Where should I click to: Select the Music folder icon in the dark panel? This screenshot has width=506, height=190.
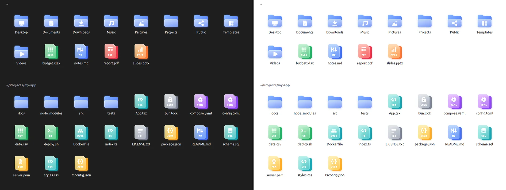coord(111,21)
